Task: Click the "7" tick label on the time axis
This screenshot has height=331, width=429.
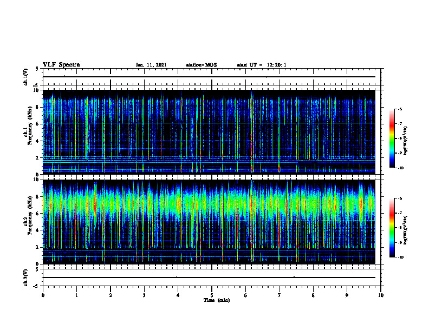Action: tap(279, 295)
